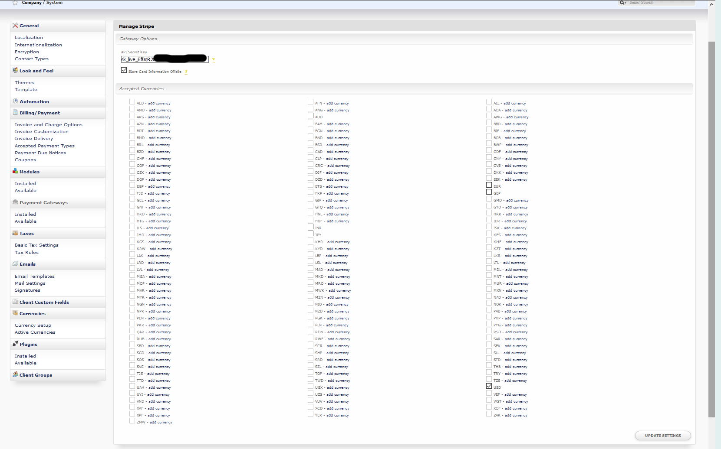Open the Themes page
Screen dimensions: 721x449
[24, 82]
